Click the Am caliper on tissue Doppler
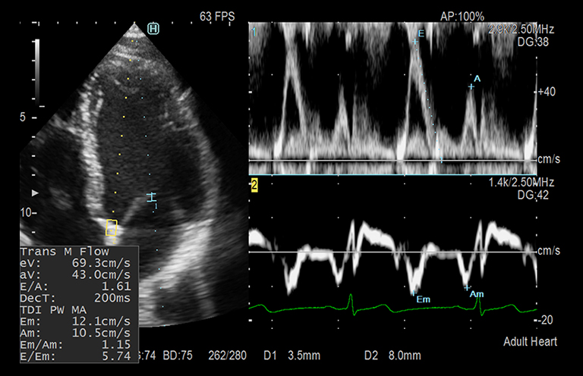The width and height of the screenshot is (583, 376). (467, 287)
